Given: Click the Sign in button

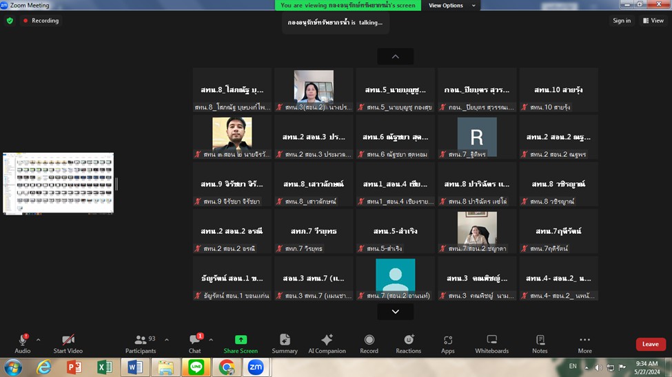Looking at the screenshot, I should click(622, 21).
